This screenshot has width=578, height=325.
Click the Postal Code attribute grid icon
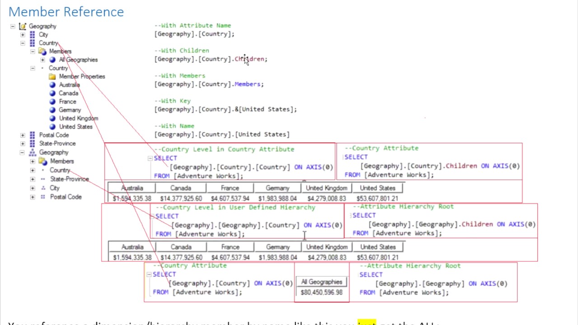[33, 135]
